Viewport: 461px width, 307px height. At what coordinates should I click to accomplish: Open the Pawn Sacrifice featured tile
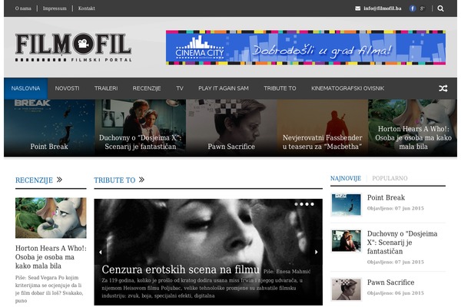tap(231, 128)
